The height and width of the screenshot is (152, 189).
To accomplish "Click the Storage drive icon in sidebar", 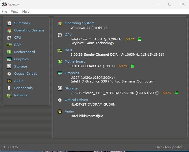I will [9, 66].
